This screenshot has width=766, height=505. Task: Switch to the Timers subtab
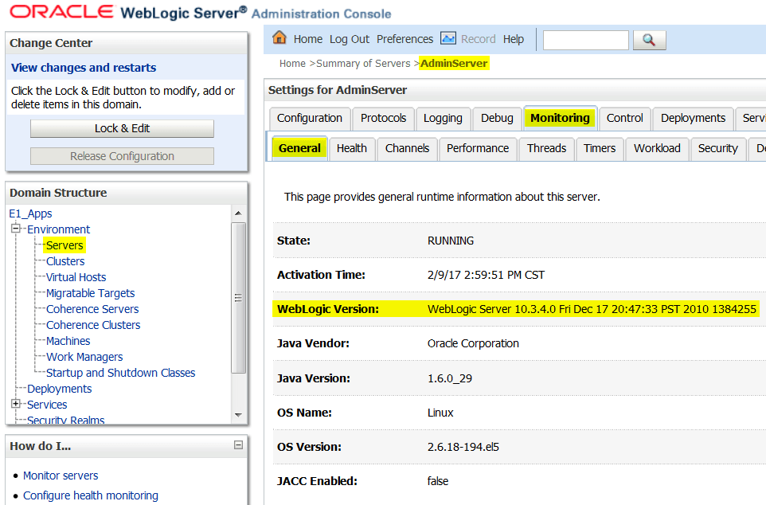coord(600,149)
